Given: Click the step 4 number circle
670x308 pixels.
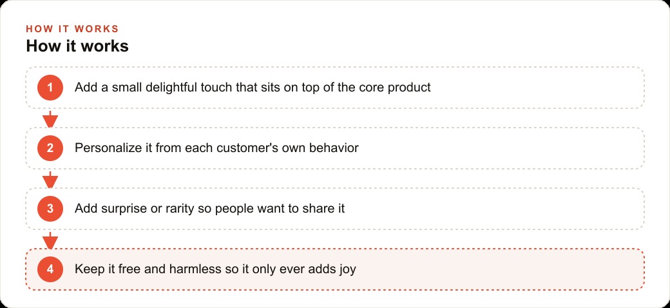Looking at the screenshot, I should point(50,269).
